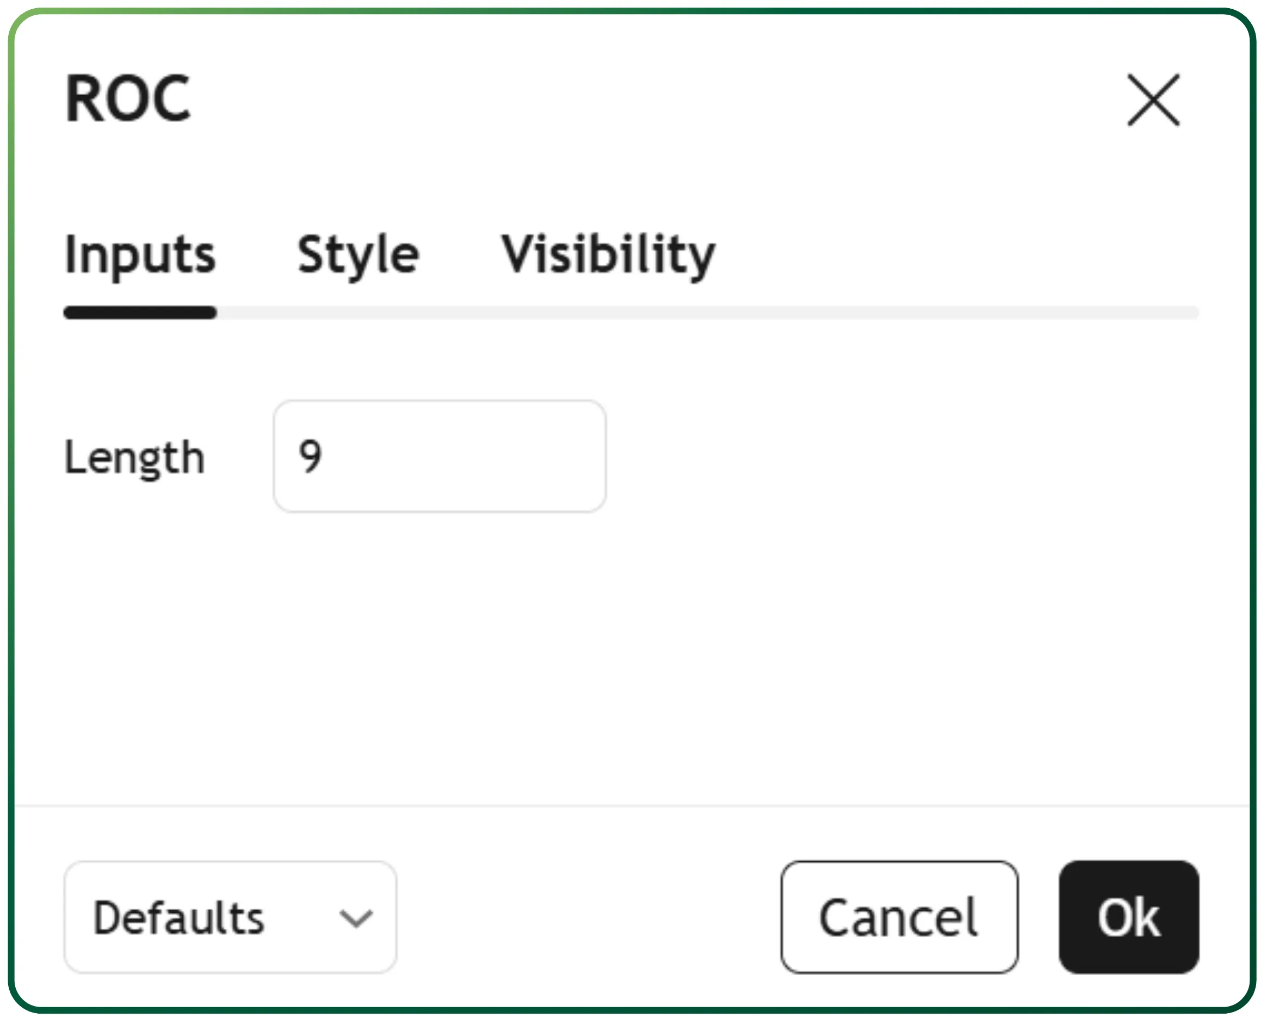Click the Length label text
Screen dimensions: 1267x1024
(134, 457)
